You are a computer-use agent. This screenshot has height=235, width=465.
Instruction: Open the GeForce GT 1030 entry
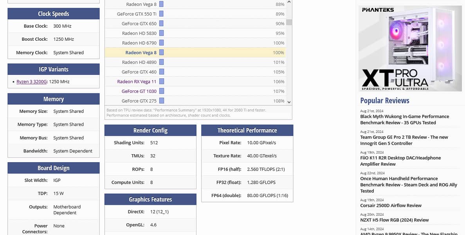[x=139, y=91]
